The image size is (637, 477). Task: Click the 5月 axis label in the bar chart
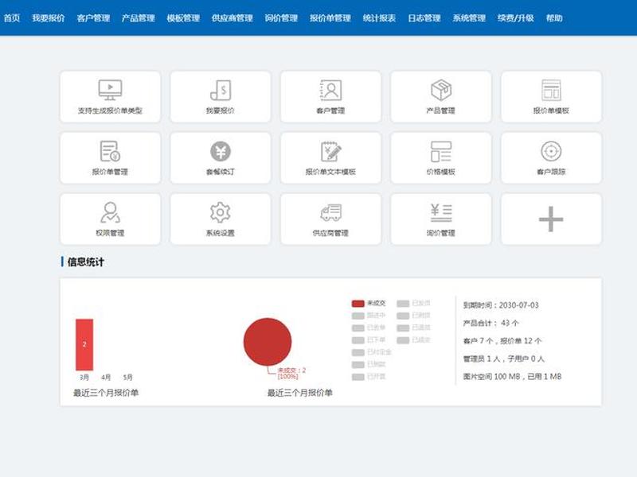(127, 377)
